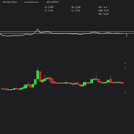The height and width of the screenshot is (134, 134).
Task: Click the price axis label '0'
Action: click(x=125, y=93)
